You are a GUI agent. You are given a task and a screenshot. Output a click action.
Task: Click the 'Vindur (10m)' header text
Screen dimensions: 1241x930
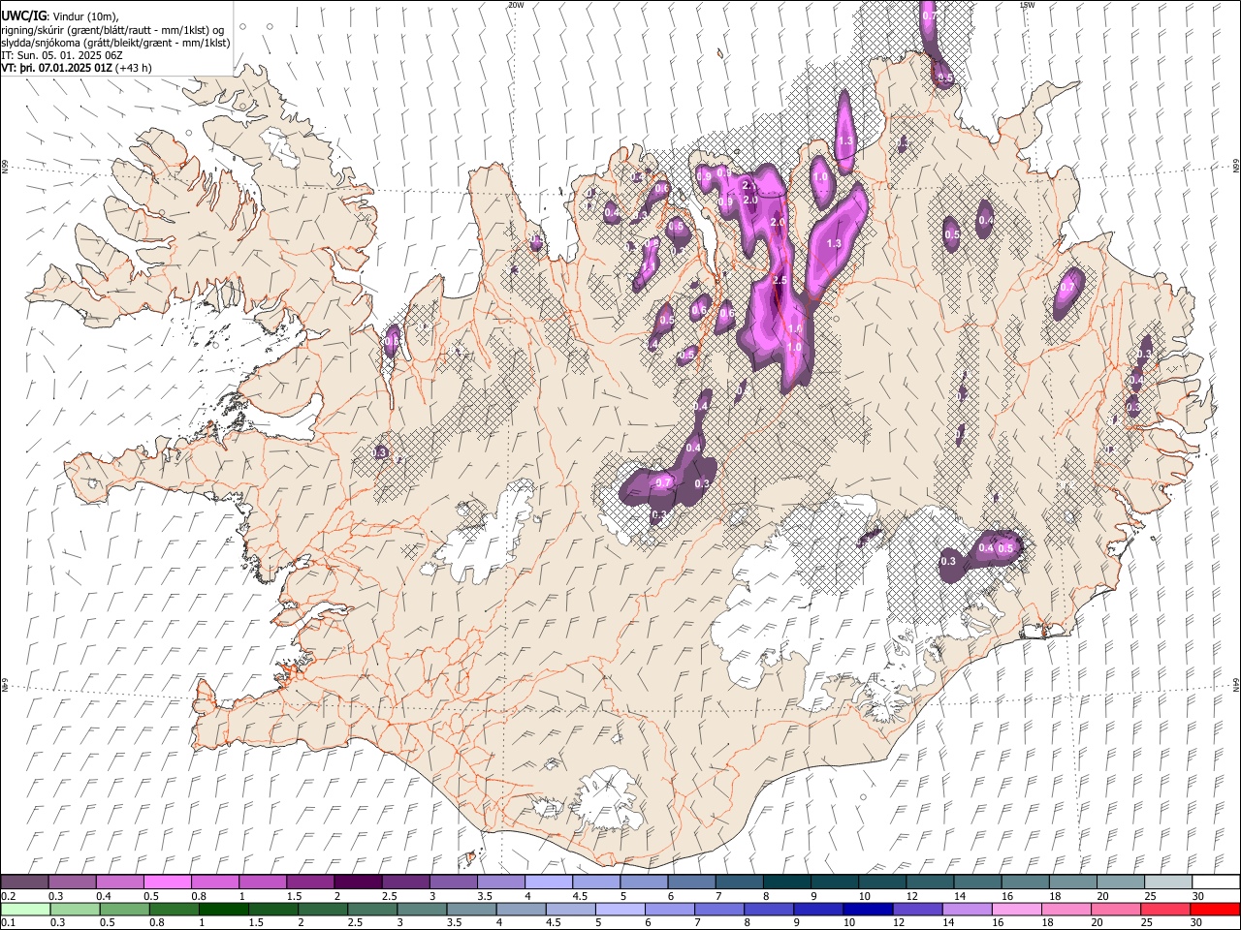click(84, 16)
